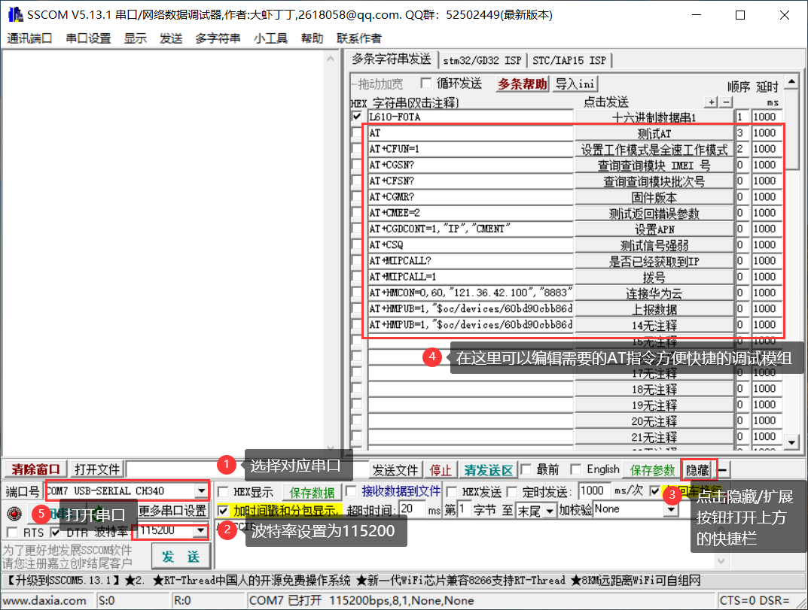Click the 测试信号强弱 send button
This screenshot has width=808, height=610.
click(x=654, y=245)
